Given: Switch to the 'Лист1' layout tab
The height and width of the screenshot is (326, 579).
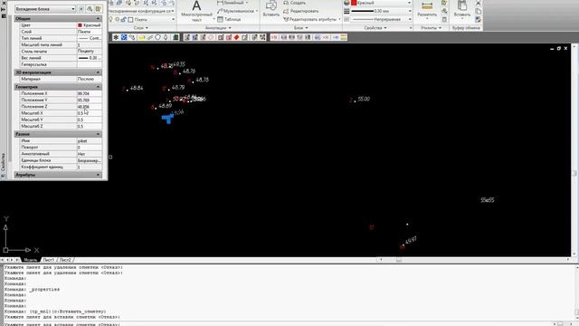Looking at the screenshot, I should pyautogui.click(x=48, y=260).
